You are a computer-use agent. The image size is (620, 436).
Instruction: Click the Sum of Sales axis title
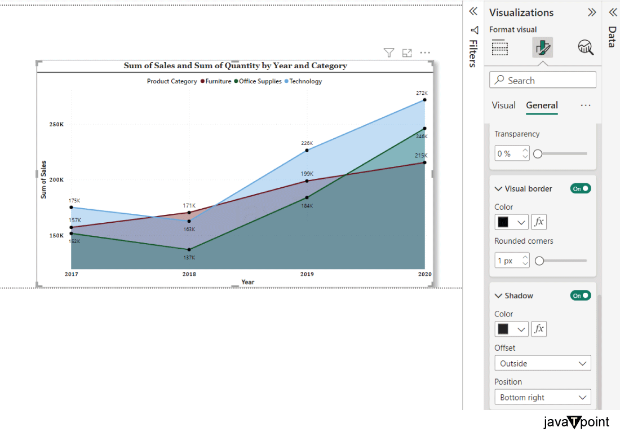(x=43, y=179)
